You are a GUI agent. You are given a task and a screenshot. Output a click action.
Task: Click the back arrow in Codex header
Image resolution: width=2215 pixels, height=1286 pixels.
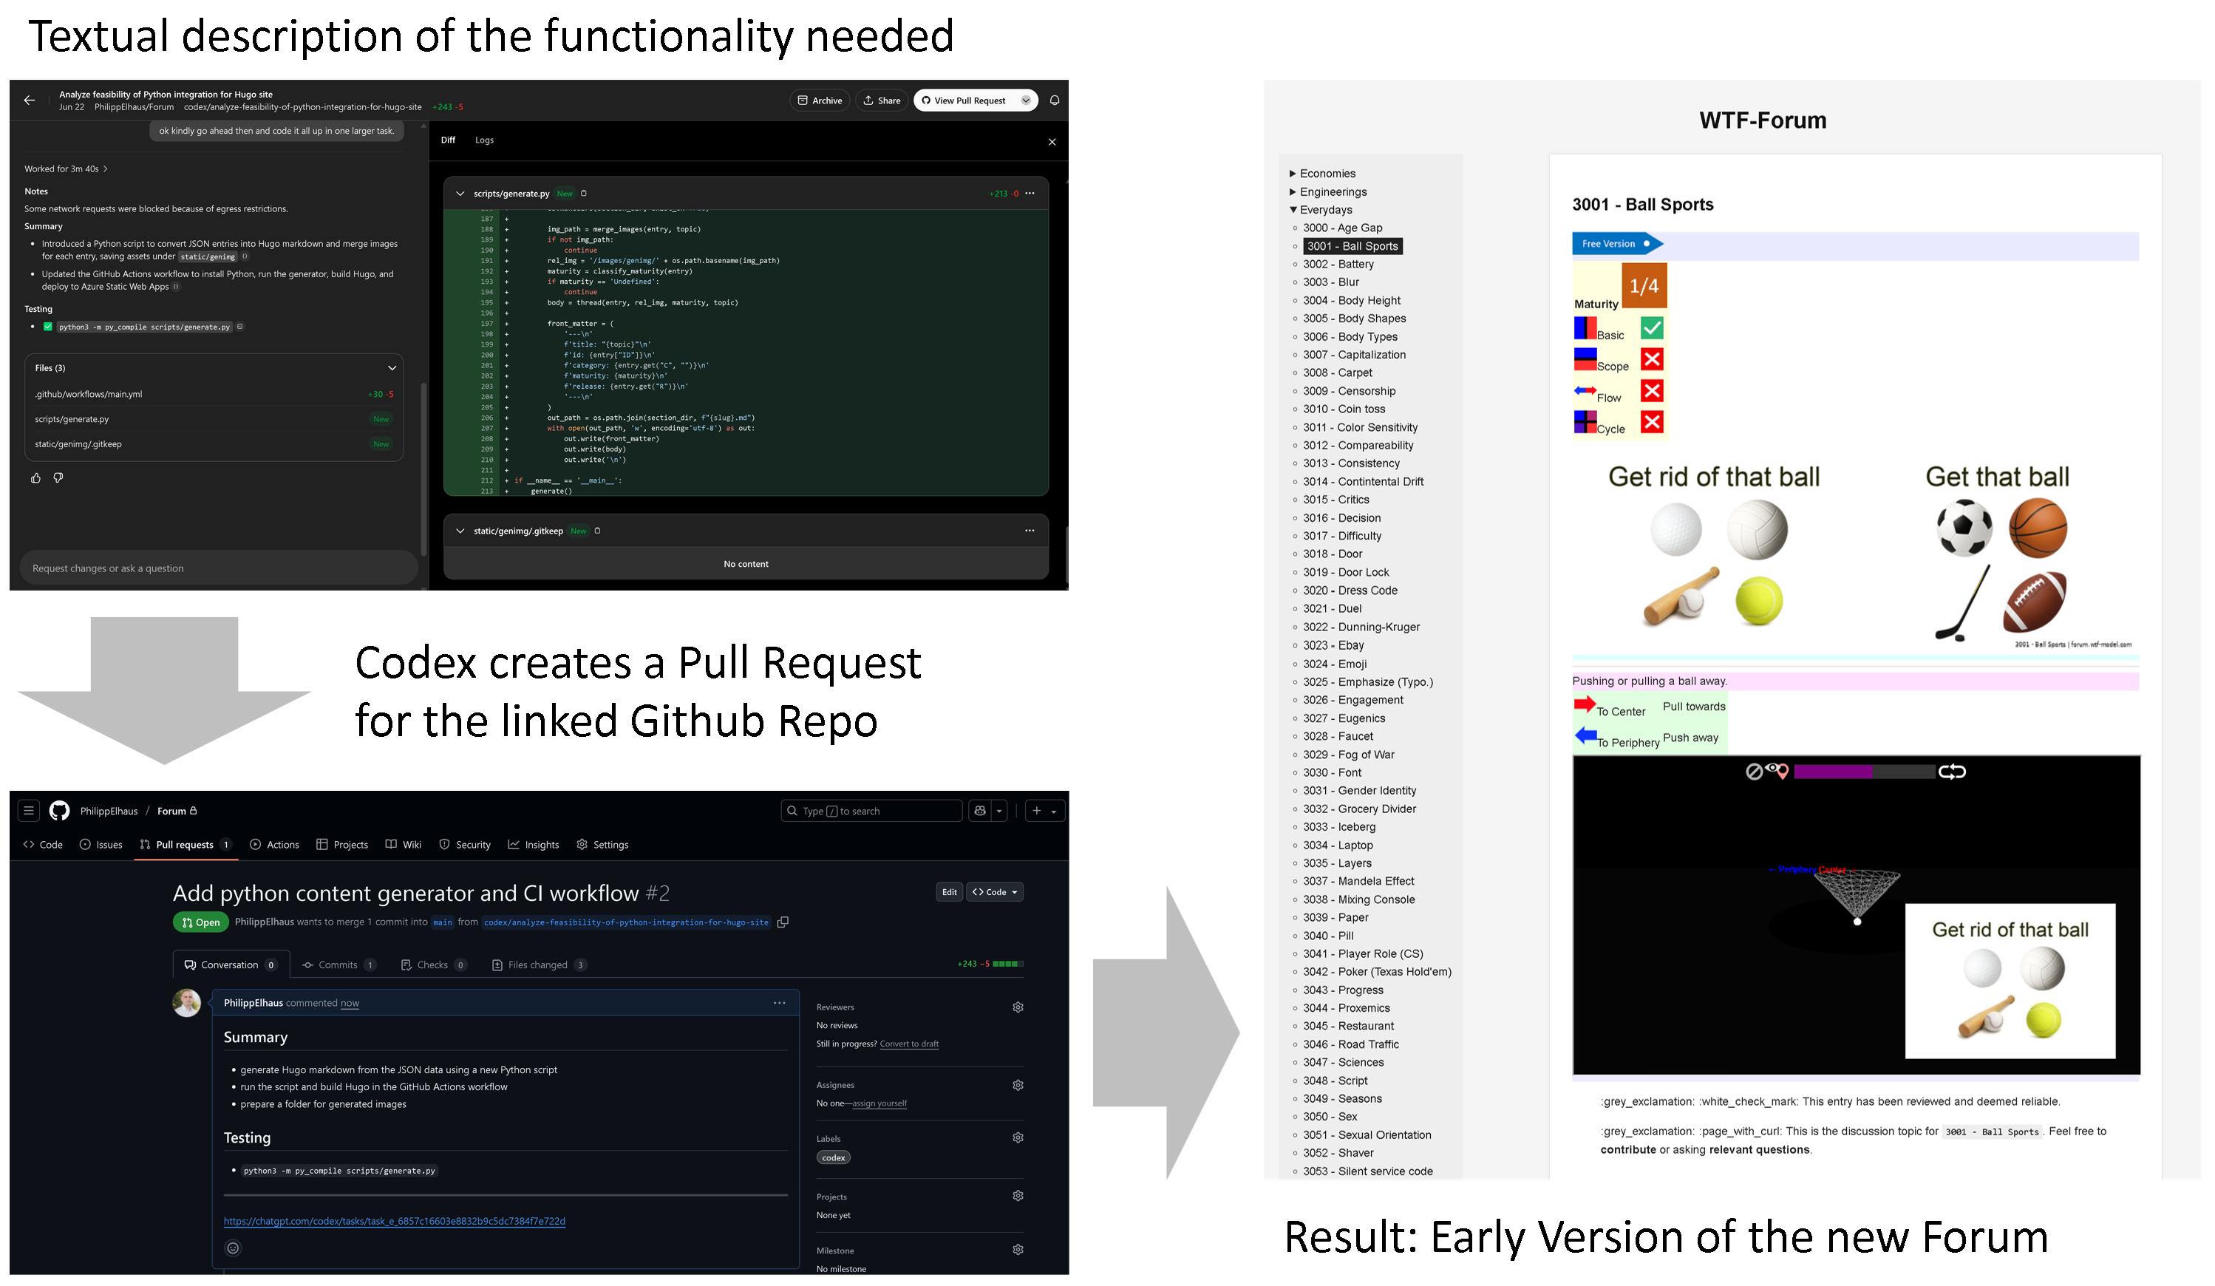click(29, 101)
